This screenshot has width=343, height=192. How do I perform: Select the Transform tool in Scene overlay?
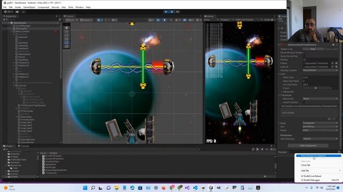tap(66, 46)
